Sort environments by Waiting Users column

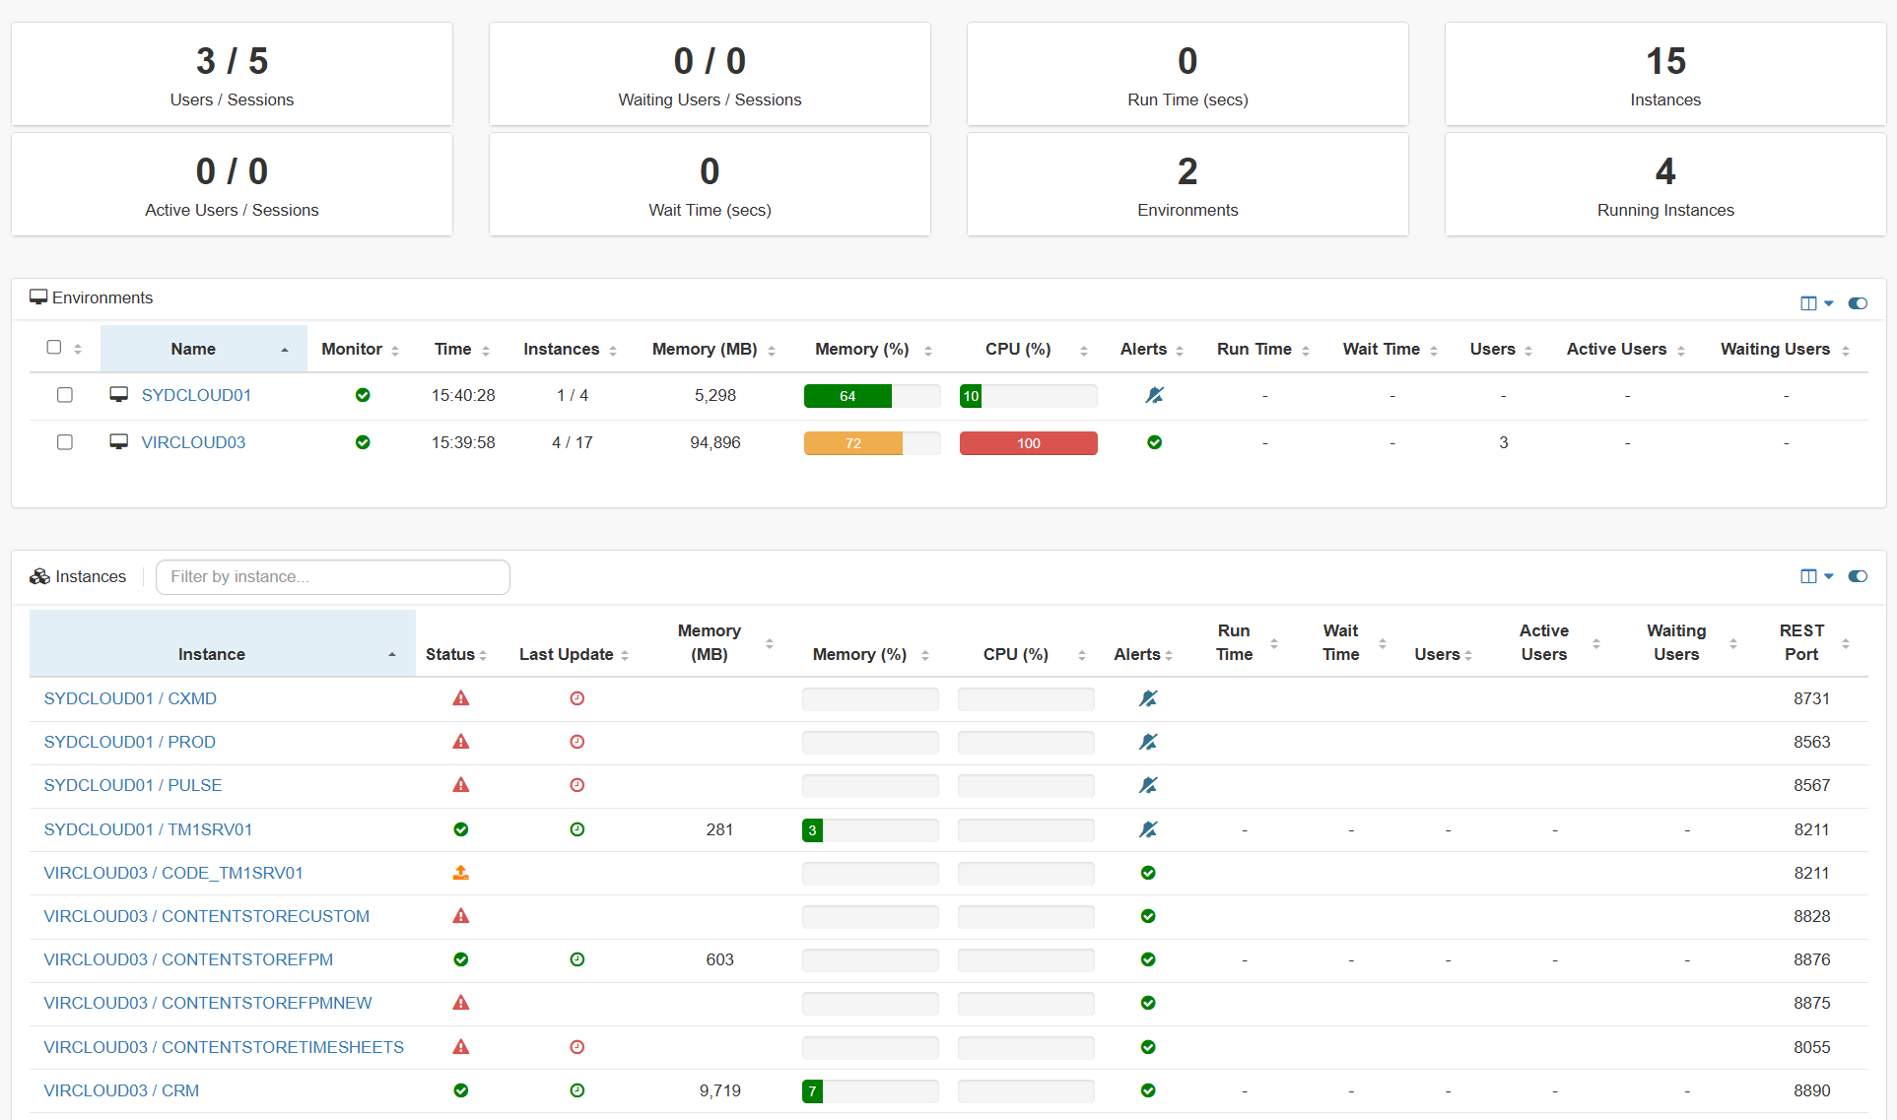click(x=1785, y=349)
